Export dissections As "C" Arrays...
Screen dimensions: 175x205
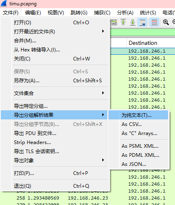pos(138,133)
